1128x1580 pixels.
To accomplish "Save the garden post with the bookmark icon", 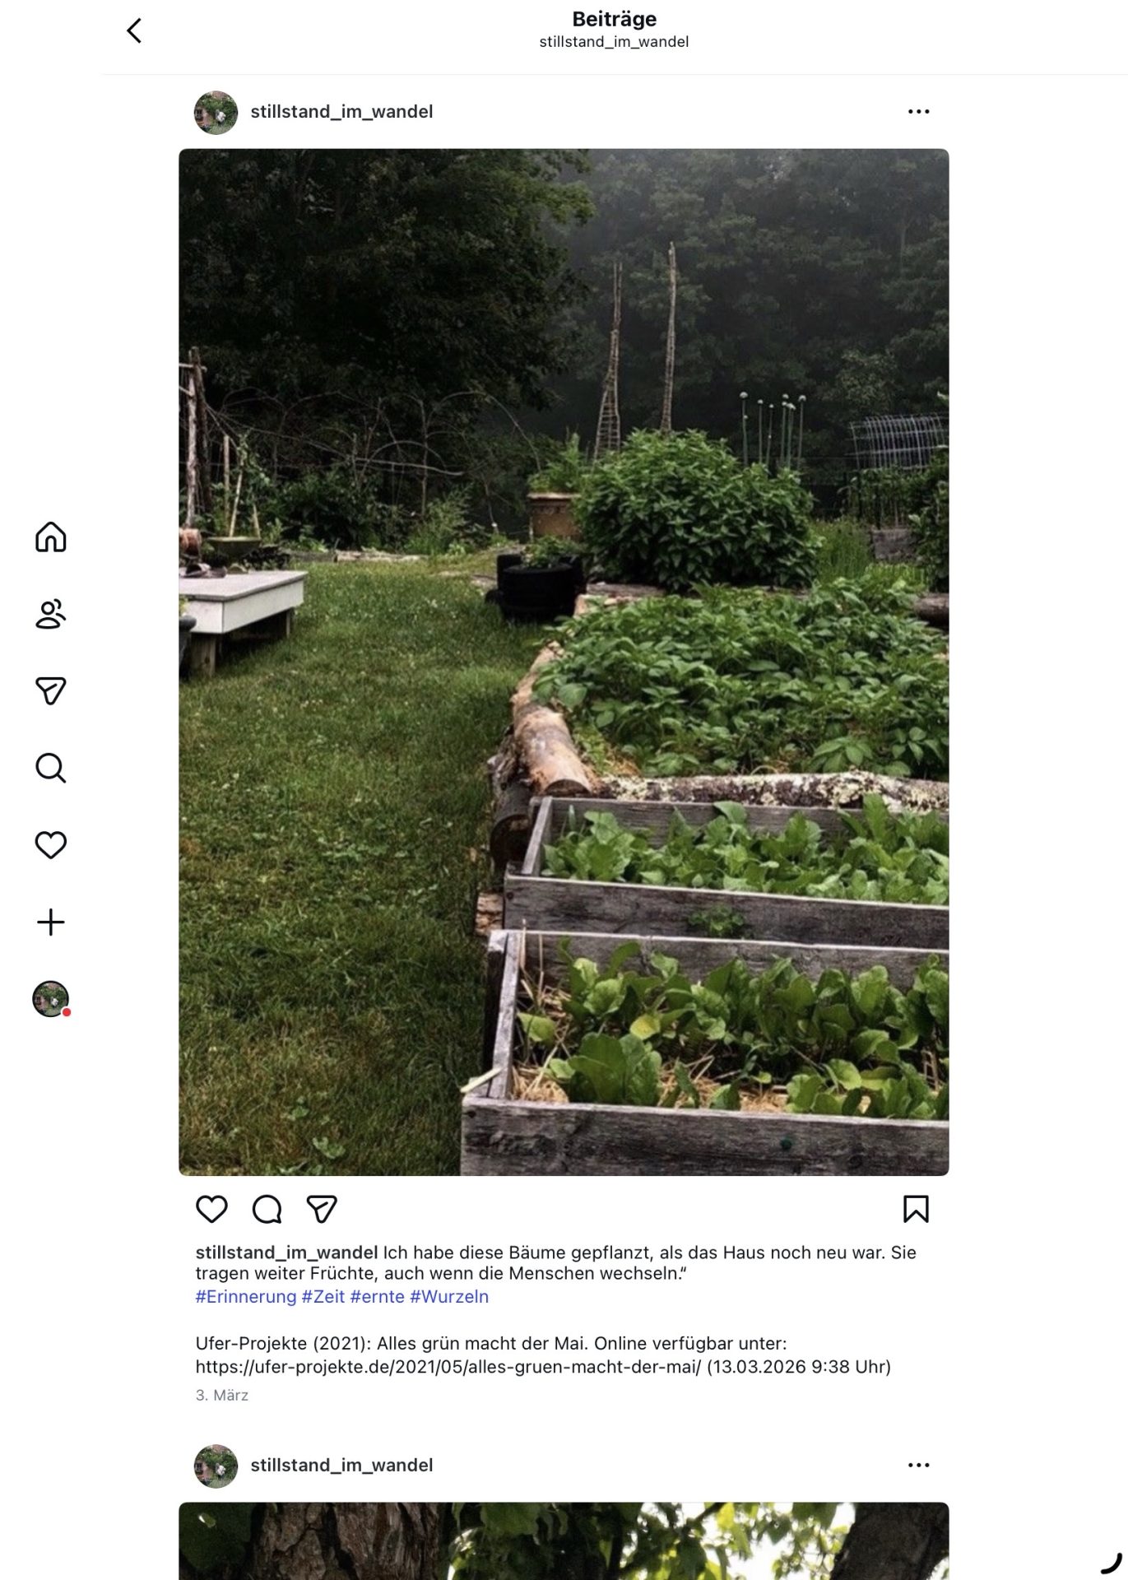I will point(916,1209).
